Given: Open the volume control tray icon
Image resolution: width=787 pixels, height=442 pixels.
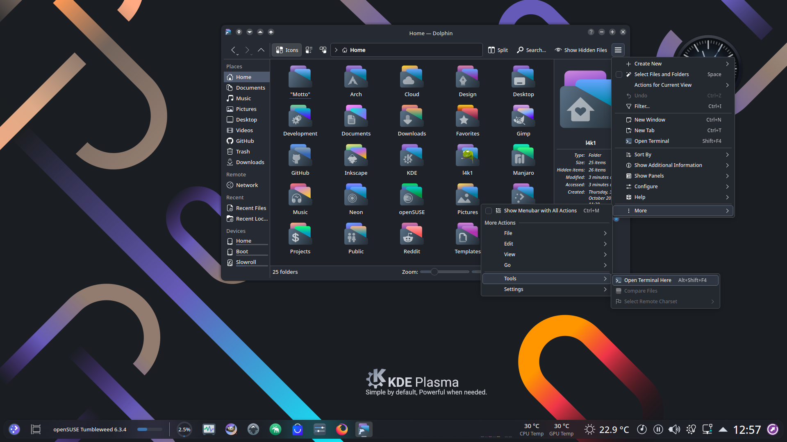Looking at the screenshot, I should (674, 429).
